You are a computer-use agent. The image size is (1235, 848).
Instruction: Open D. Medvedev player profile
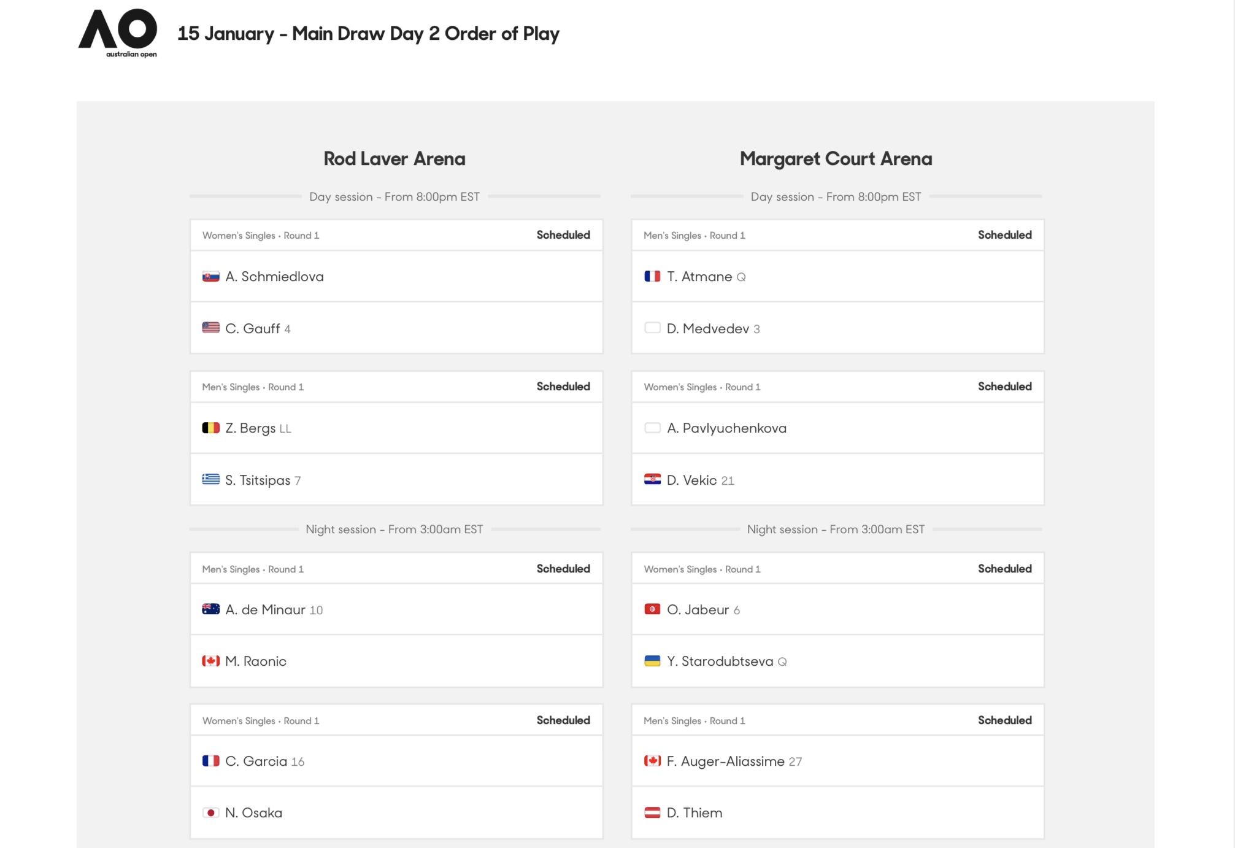(708, 328)
